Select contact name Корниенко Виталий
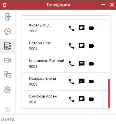The height and width of the screenshot is (124, 116). click(x=47, y=61)
